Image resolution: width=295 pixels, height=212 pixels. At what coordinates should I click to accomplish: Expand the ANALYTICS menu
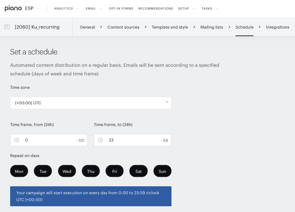click(x=66, y=9)
